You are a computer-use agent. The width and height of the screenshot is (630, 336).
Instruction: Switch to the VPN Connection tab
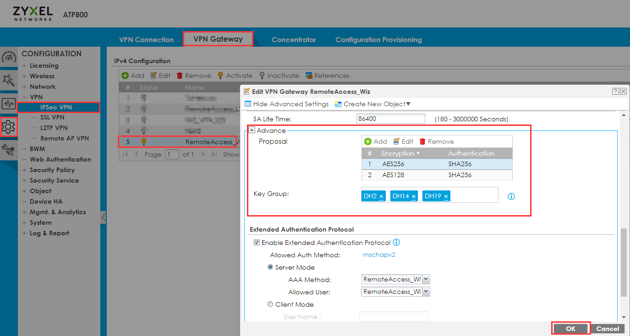tap(146, 39)
